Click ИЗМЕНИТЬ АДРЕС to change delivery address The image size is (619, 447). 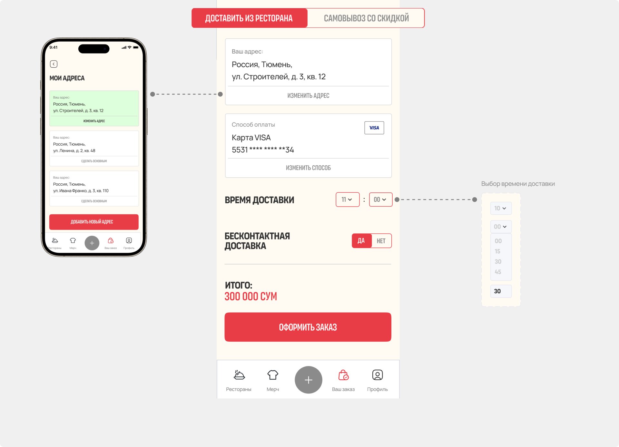(308, 95)
